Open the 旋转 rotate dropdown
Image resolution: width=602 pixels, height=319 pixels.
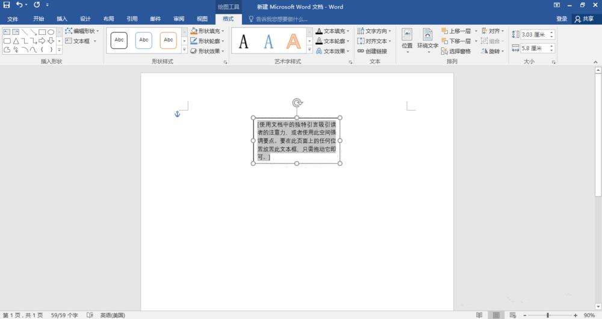[x=493, y=51]
